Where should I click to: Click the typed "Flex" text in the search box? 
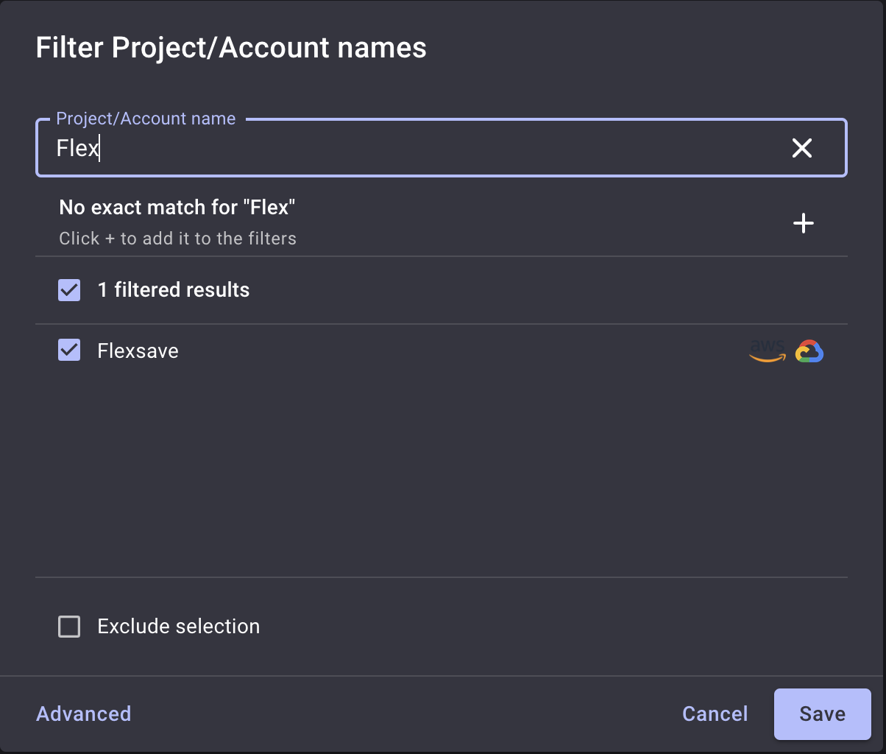[x=77, y=148]
